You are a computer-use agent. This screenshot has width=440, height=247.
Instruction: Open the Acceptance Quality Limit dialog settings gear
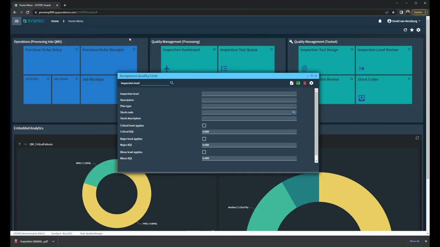point(311,83)
